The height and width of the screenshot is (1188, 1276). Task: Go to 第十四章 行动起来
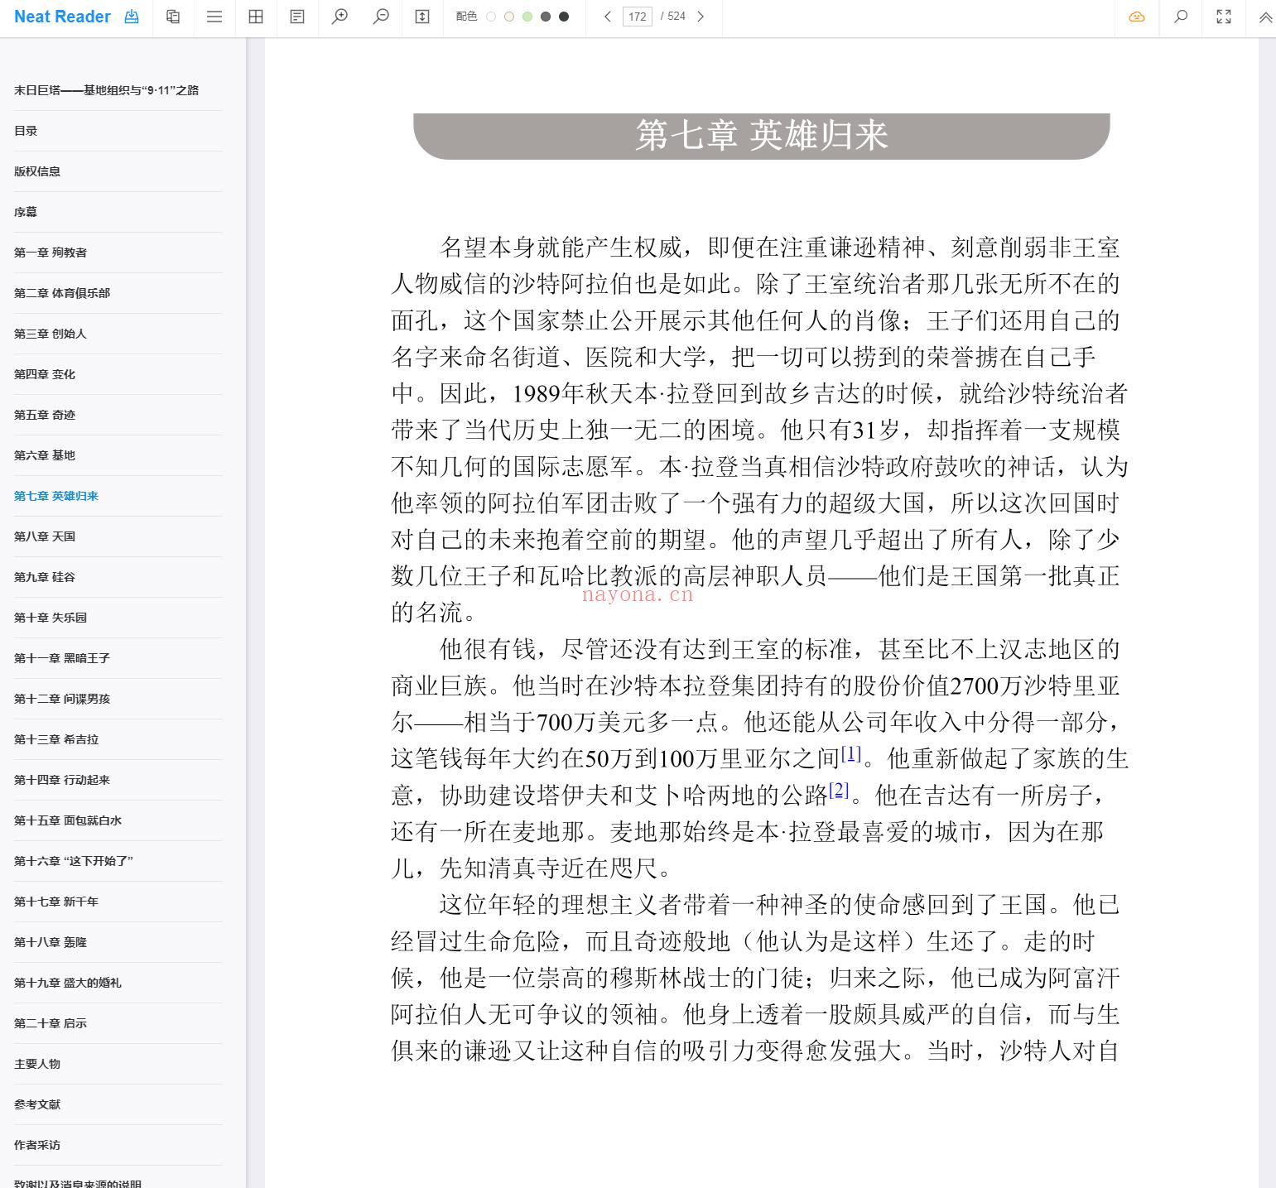pos(62,780)
